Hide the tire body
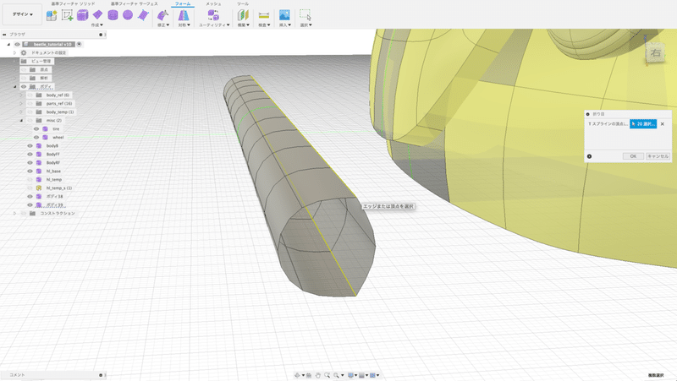 (x=36, y=129)
